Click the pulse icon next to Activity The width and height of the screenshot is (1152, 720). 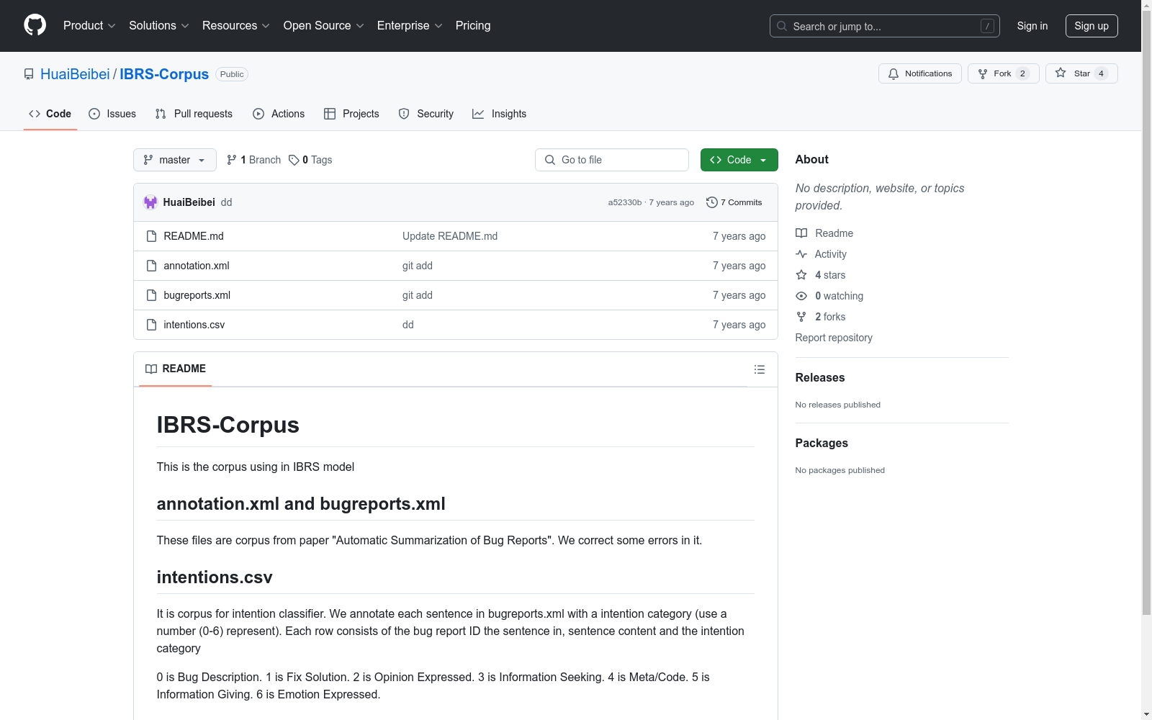801,254
